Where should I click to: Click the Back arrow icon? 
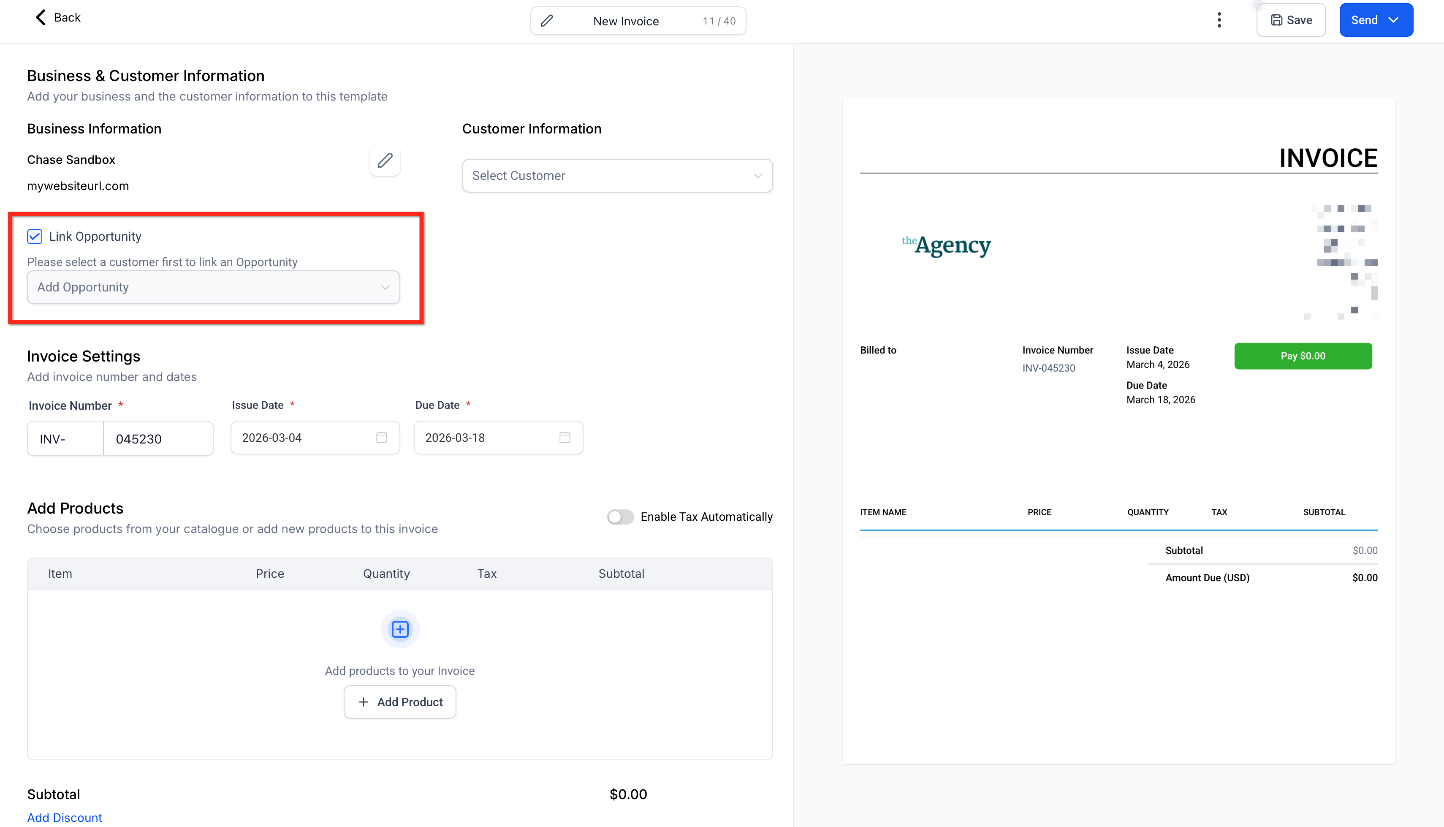pyautogui.click(x=40, y=18)
